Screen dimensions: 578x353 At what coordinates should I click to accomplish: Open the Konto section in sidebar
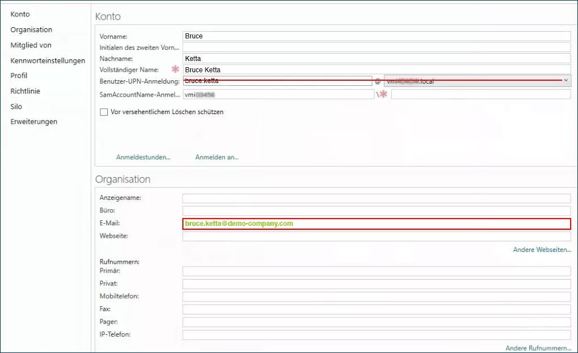20,14
